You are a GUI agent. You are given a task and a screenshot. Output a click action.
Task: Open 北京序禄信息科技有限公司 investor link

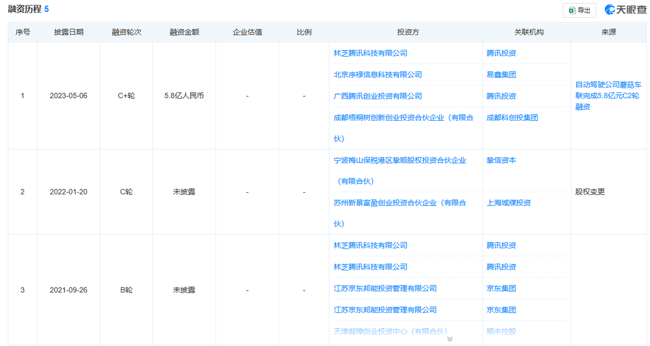coord(378,75)
